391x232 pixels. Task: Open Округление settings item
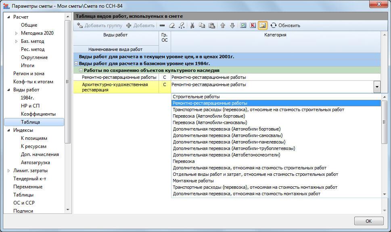click(34, 57)
